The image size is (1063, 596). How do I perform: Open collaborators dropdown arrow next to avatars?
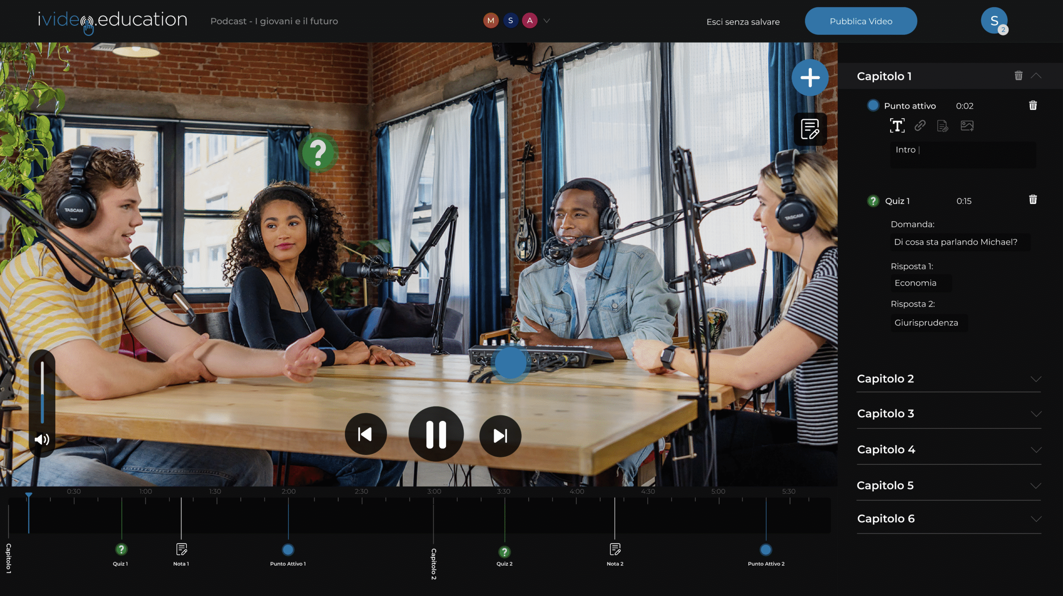pos(546,21)
